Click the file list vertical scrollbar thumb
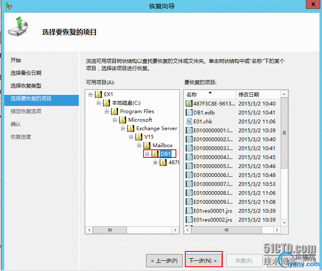 click(284, 133)
